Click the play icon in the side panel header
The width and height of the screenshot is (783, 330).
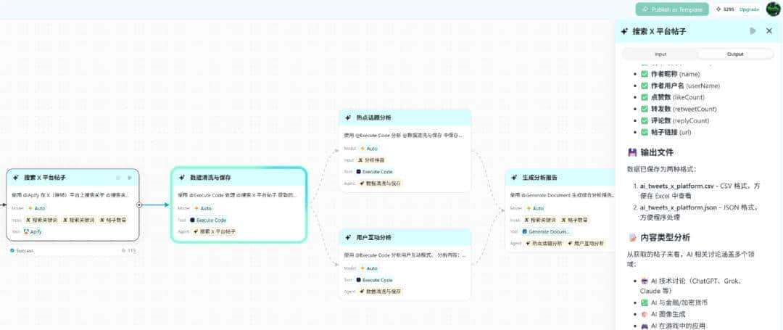tap(753, 31)
